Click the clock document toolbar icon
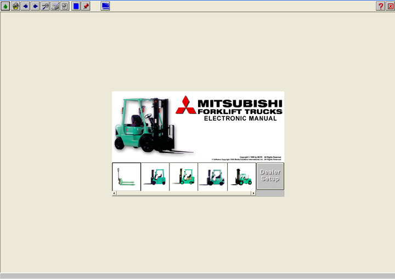Screen dimensions: 395x279 (x=65, y=6)
